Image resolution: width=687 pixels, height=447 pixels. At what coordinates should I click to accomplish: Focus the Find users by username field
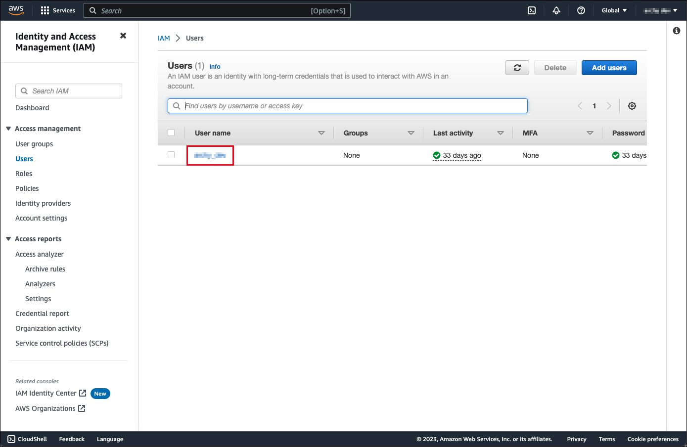click(348, 106)
